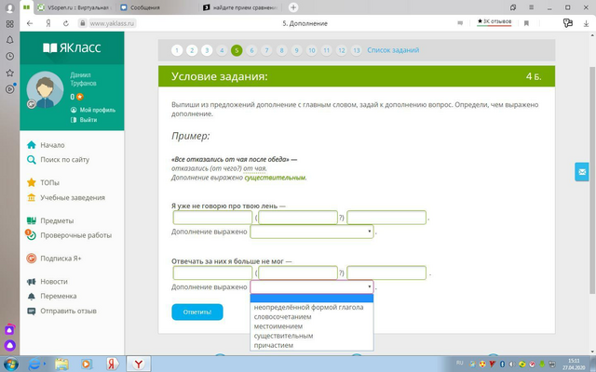Collapse the open second Дополнение выражено dropdown

point(312,287)
